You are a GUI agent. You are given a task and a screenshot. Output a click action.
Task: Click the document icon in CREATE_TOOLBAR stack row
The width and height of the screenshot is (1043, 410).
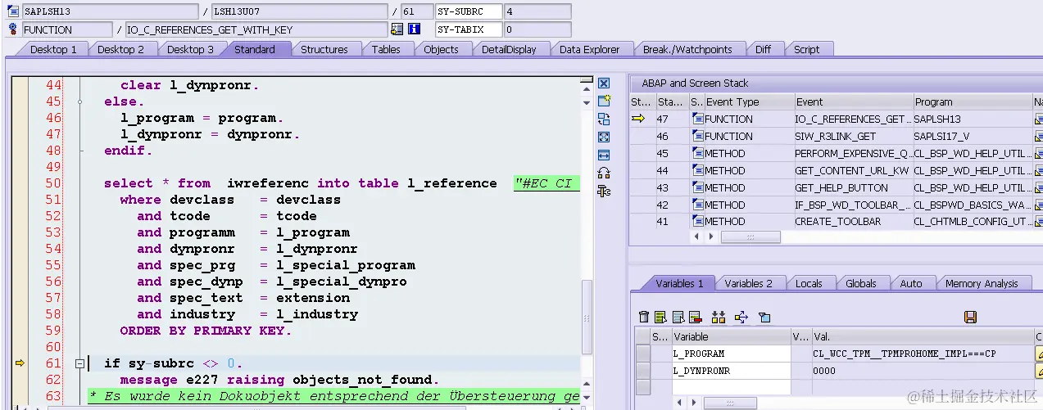697,221
